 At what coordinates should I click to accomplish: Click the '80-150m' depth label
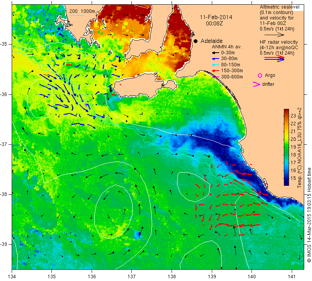click(230, 65)
